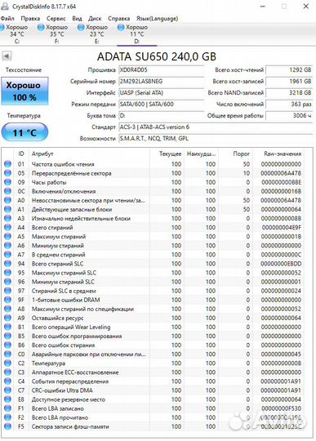Click the features field S.M.A.R.T., NCQ, TRIM, GPL
The width and height of the screenshot is (316, 441).
pyautogui.click(x=216, y=138)
